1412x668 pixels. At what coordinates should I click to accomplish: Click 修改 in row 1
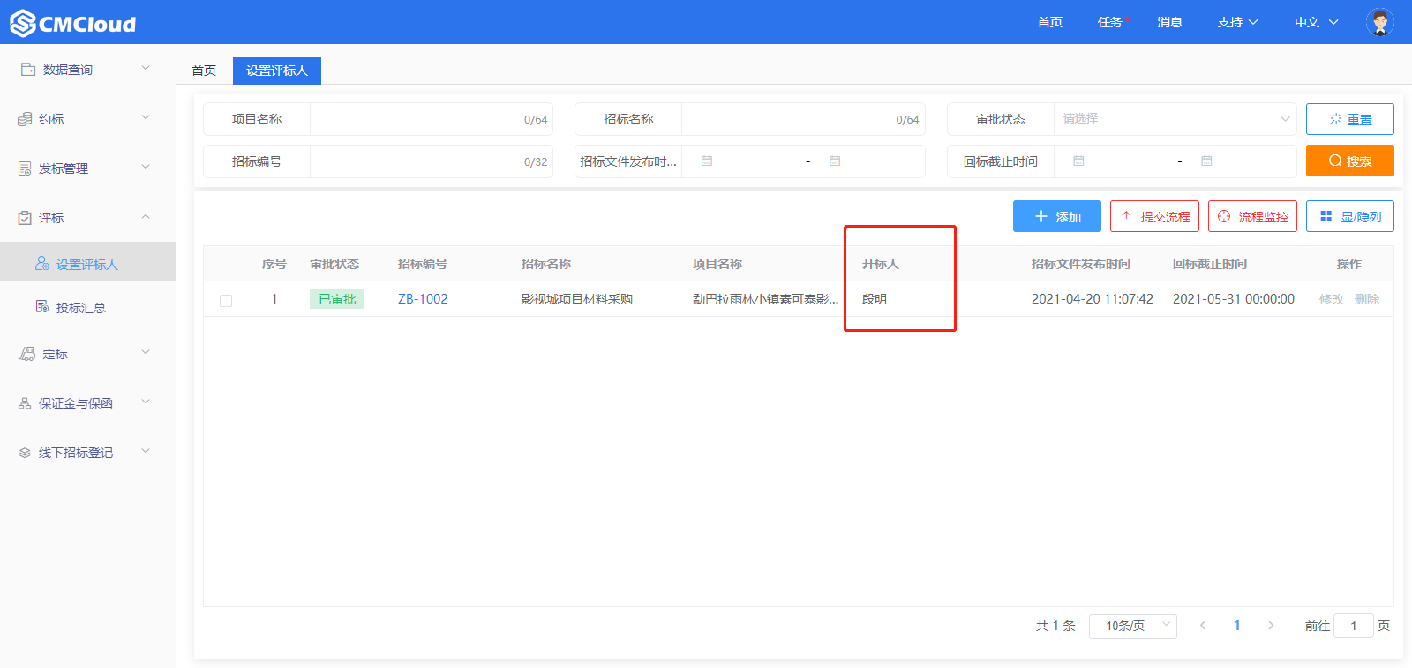click(x=1332, y=299)
